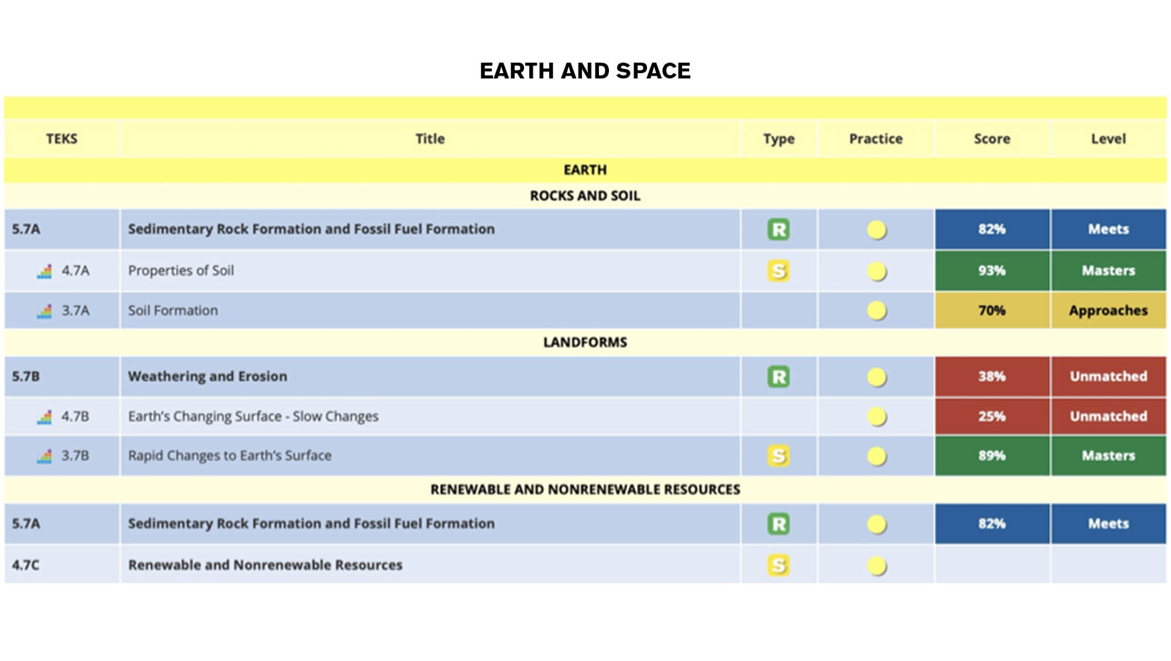This screenshot has height=661, width=1171.
Task: Click the green R icon for Weathering and Erosion
Action: pos(778,376)
